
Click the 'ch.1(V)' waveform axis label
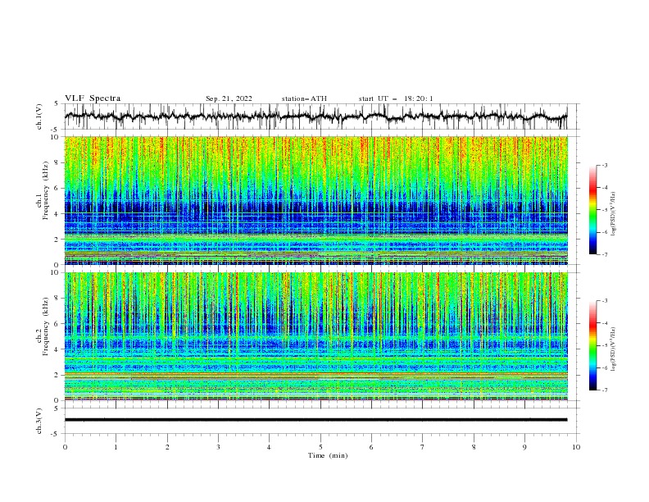(39, 116)
